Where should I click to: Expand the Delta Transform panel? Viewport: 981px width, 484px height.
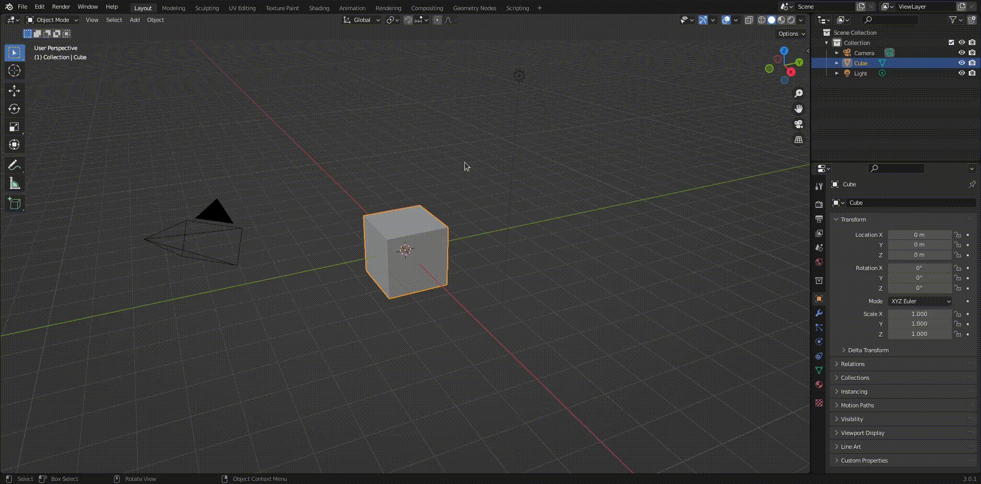point(868,350)
